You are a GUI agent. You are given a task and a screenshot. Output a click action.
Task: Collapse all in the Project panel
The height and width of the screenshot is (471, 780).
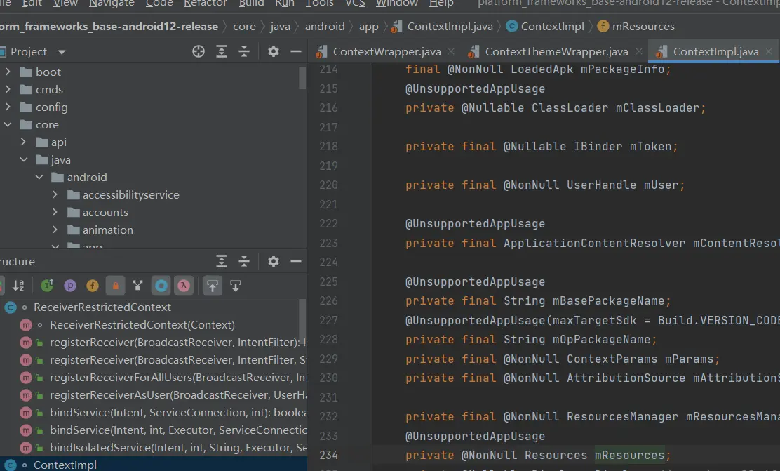244,51
